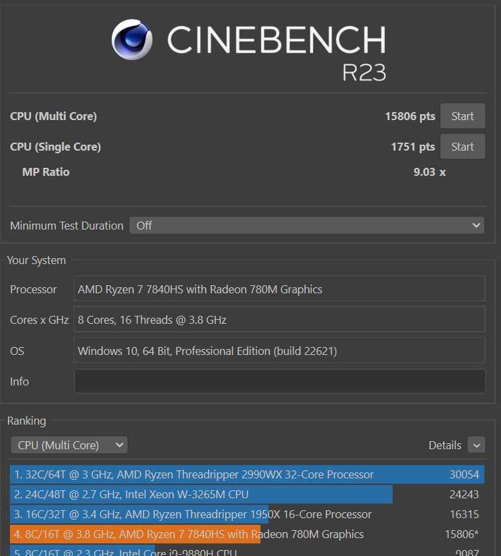Select the Processor name field
Screen dimensions: 501x556
(280, 289)
